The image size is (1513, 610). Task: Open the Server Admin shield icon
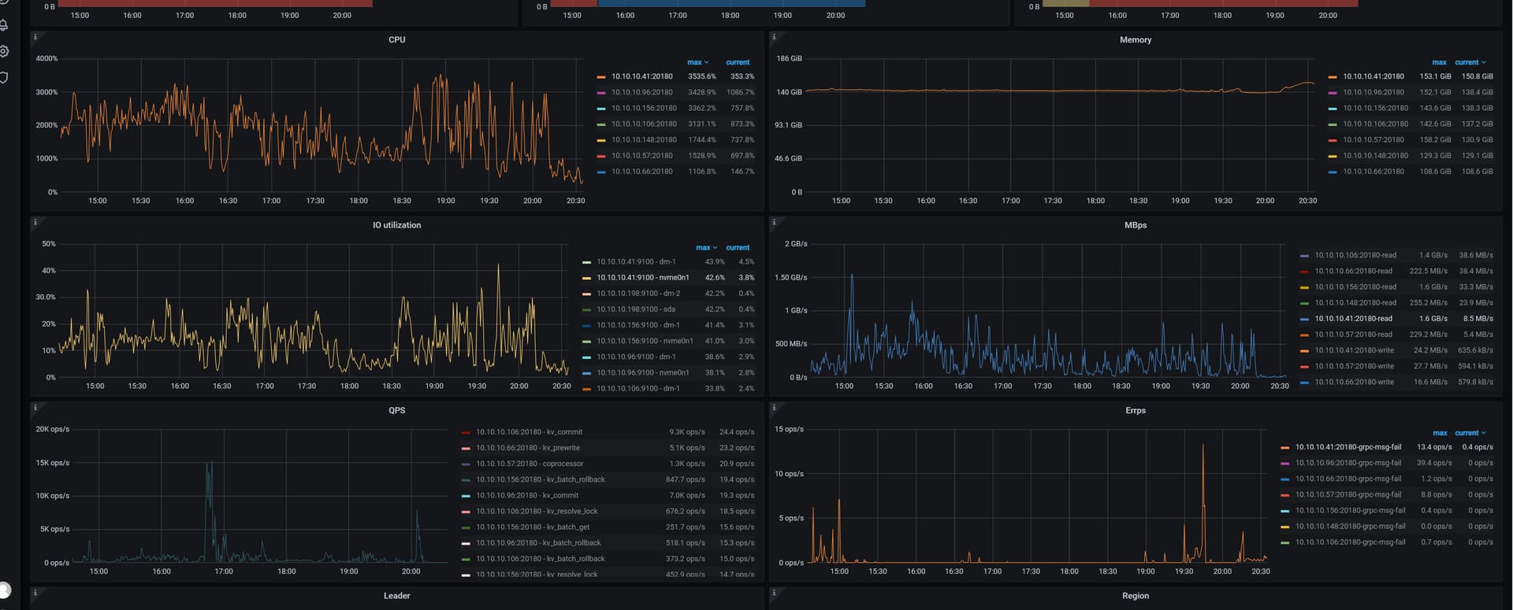[4, 77]
